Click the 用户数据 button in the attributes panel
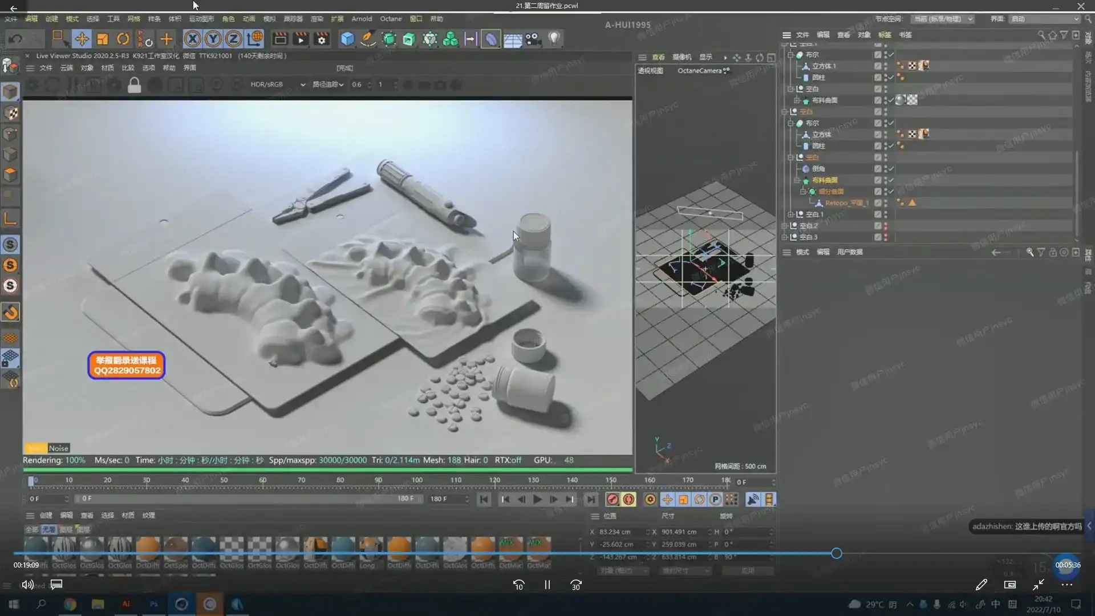The image size is (1095, 616). click(850, 252)
